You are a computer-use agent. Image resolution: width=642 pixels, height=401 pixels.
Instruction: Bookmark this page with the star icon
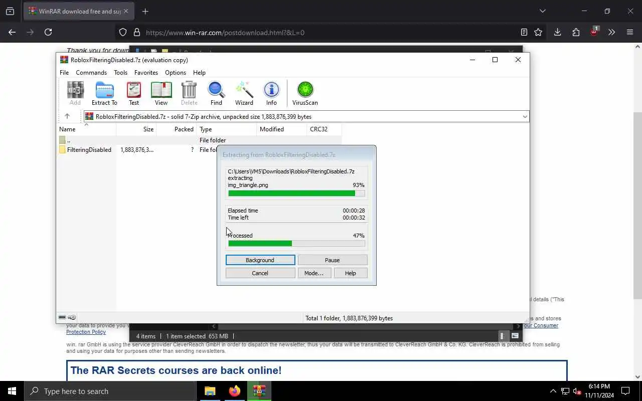tap(538, 32)
